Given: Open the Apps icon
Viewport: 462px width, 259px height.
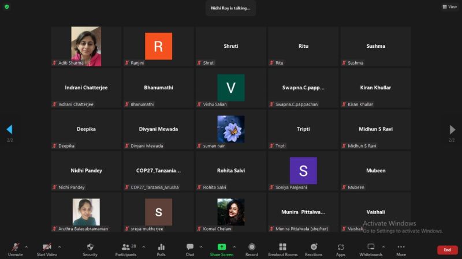Looking at the screenshot, I should coord(341,247).
